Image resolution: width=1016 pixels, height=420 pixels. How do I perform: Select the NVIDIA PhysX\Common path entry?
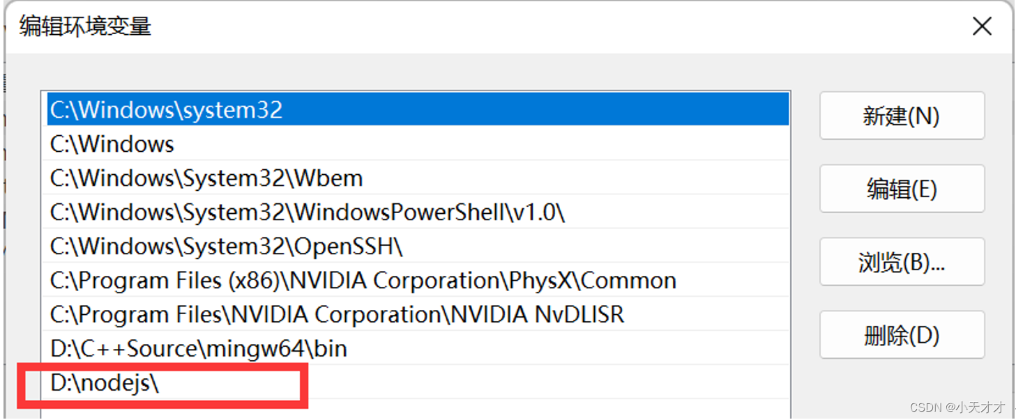pos(363,281)
